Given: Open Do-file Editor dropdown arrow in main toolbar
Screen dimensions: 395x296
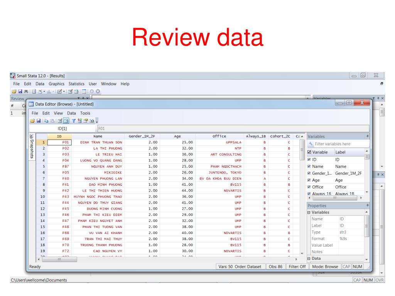Looking at the screenshot, I should click(64, 91).
